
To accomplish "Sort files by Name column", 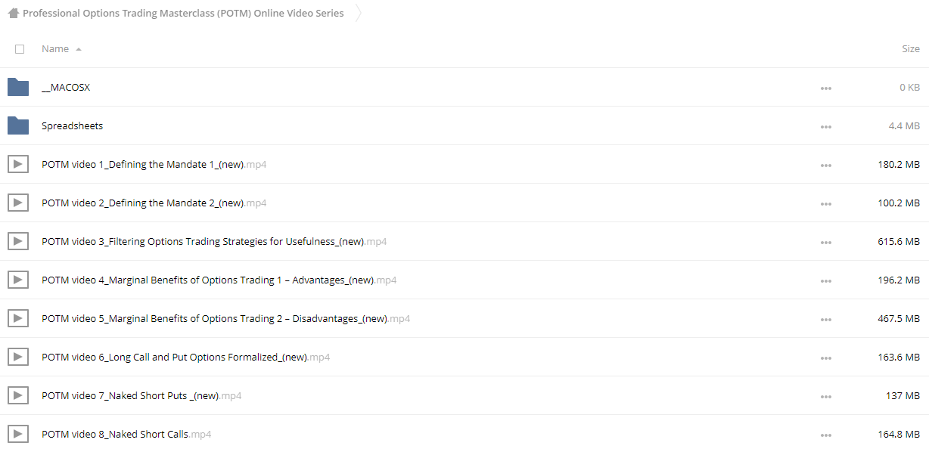I will [x=55, y=48].
